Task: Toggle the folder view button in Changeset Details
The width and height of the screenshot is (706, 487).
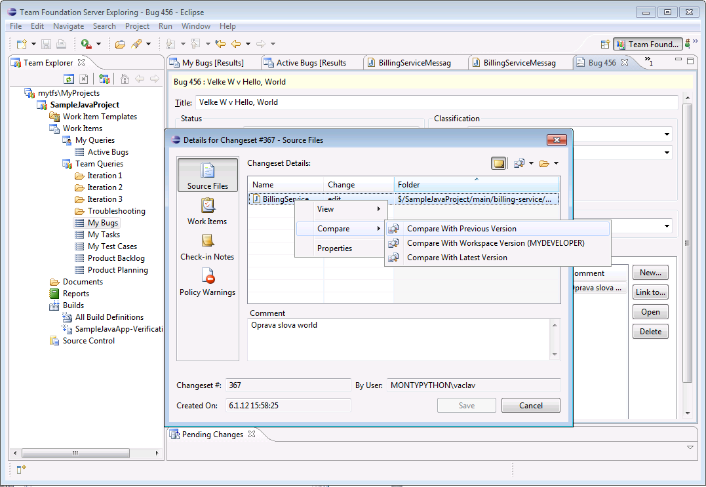Action: click(x=499, y=163)
